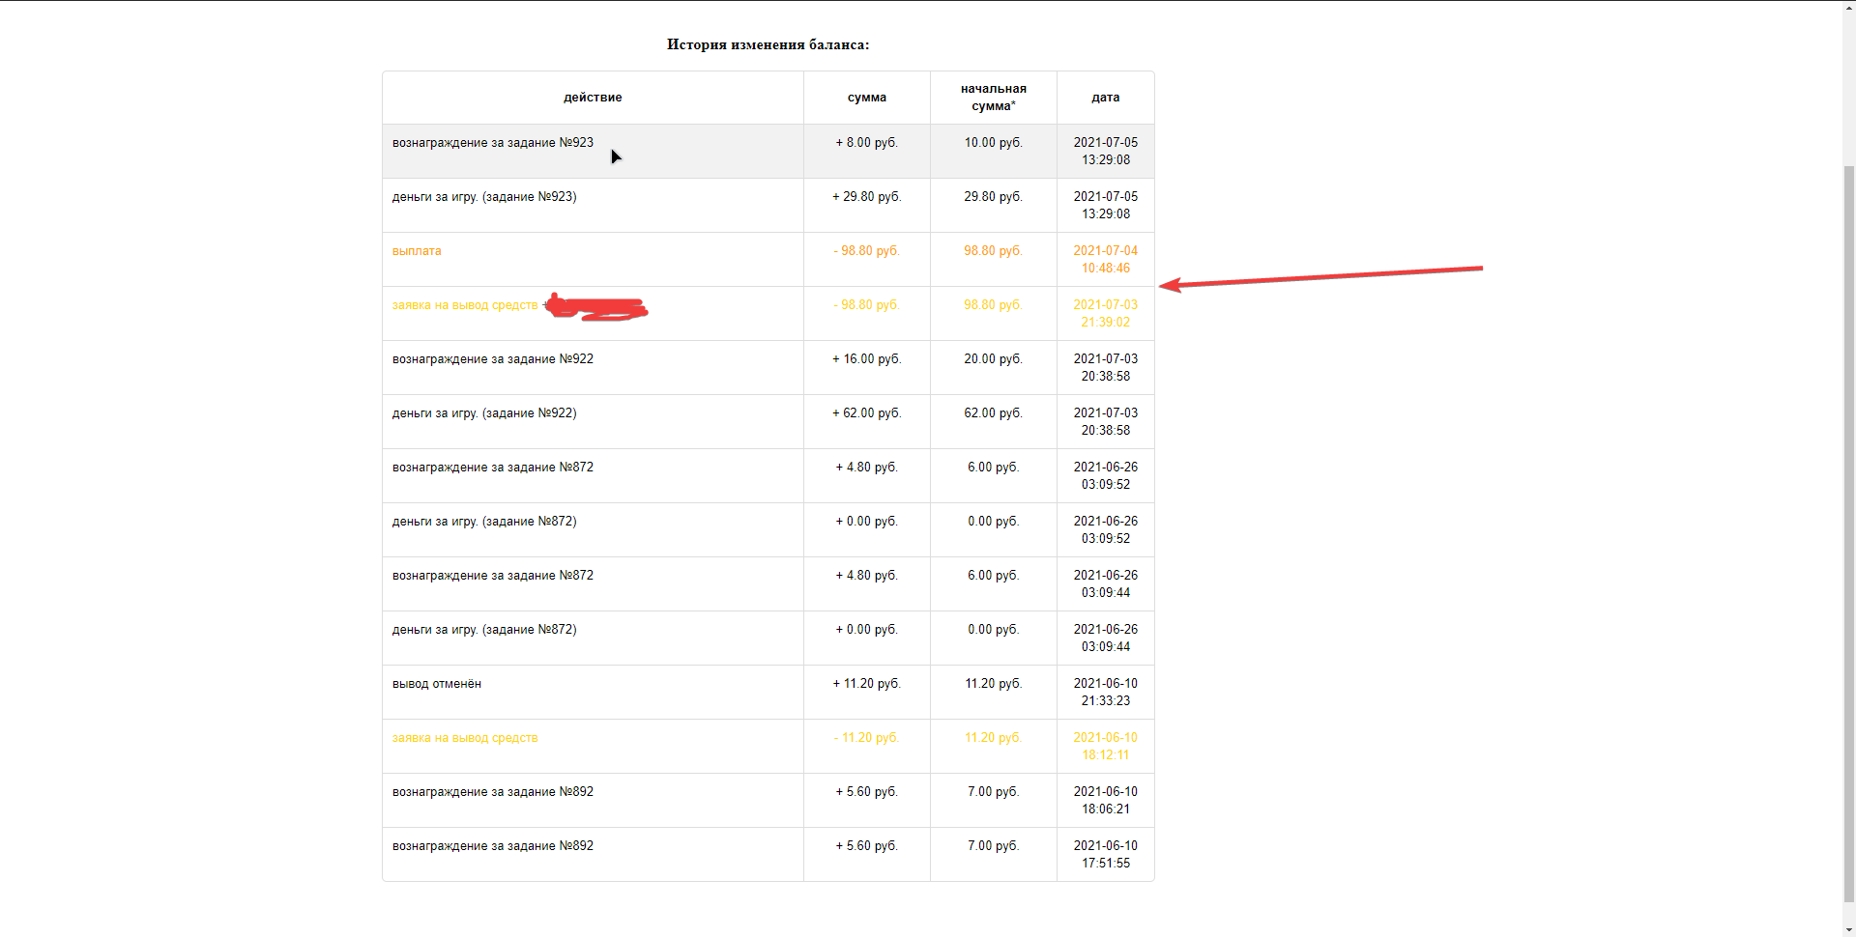Click the 'дата' column header

click(x=1106, y=98)
